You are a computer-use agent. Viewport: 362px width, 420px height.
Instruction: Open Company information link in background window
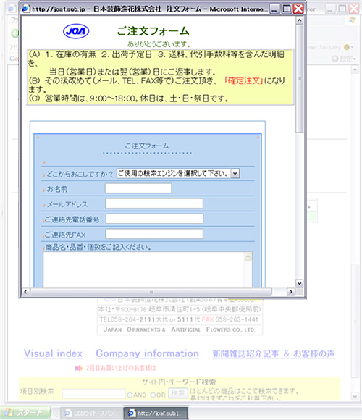point(147,353)
